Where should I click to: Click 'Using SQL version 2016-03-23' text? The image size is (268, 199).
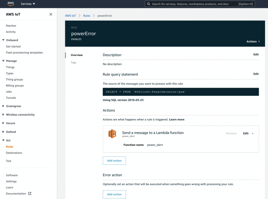[123, 100]
